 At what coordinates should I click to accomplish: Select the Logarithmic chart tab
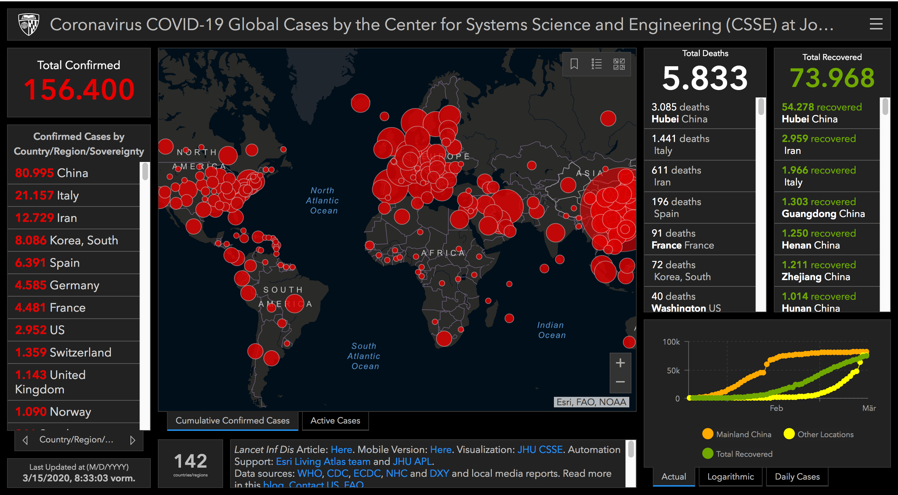pos(731,477)
